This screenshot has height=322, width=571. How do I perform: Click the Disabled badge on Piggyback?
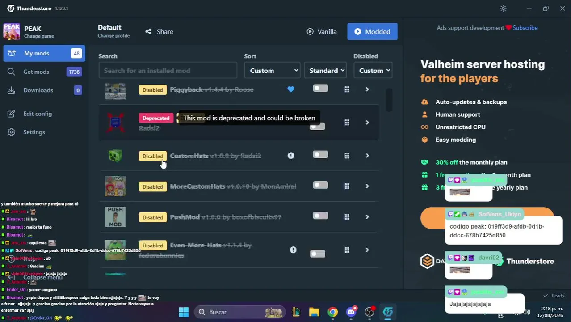tap(153, 90)
